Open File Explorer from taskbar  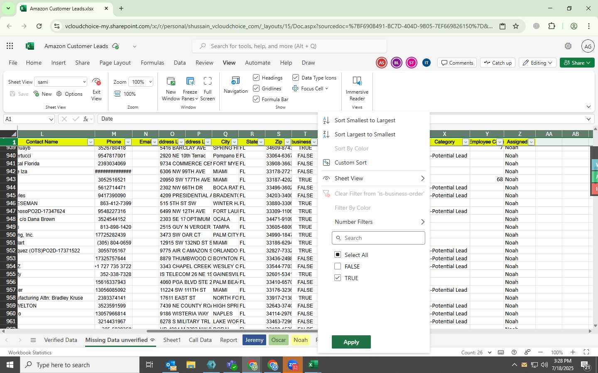coord(191,365)
